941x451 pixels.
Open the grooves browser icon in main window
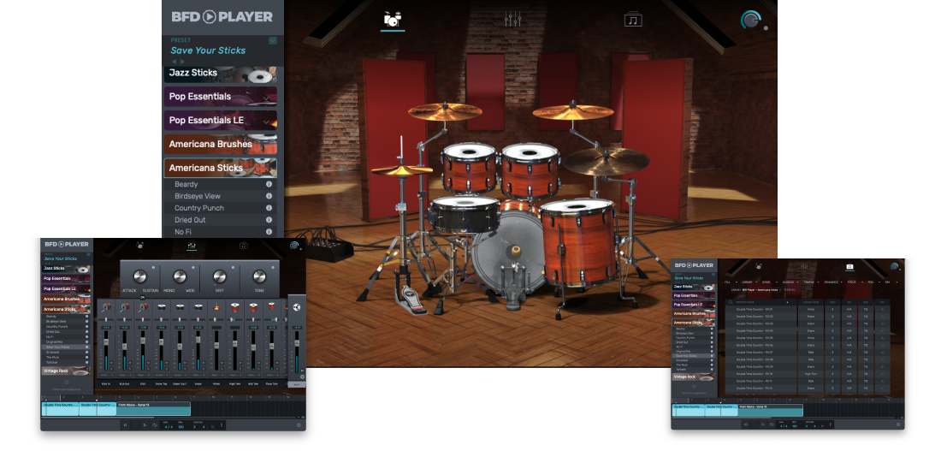click(633, 19)
